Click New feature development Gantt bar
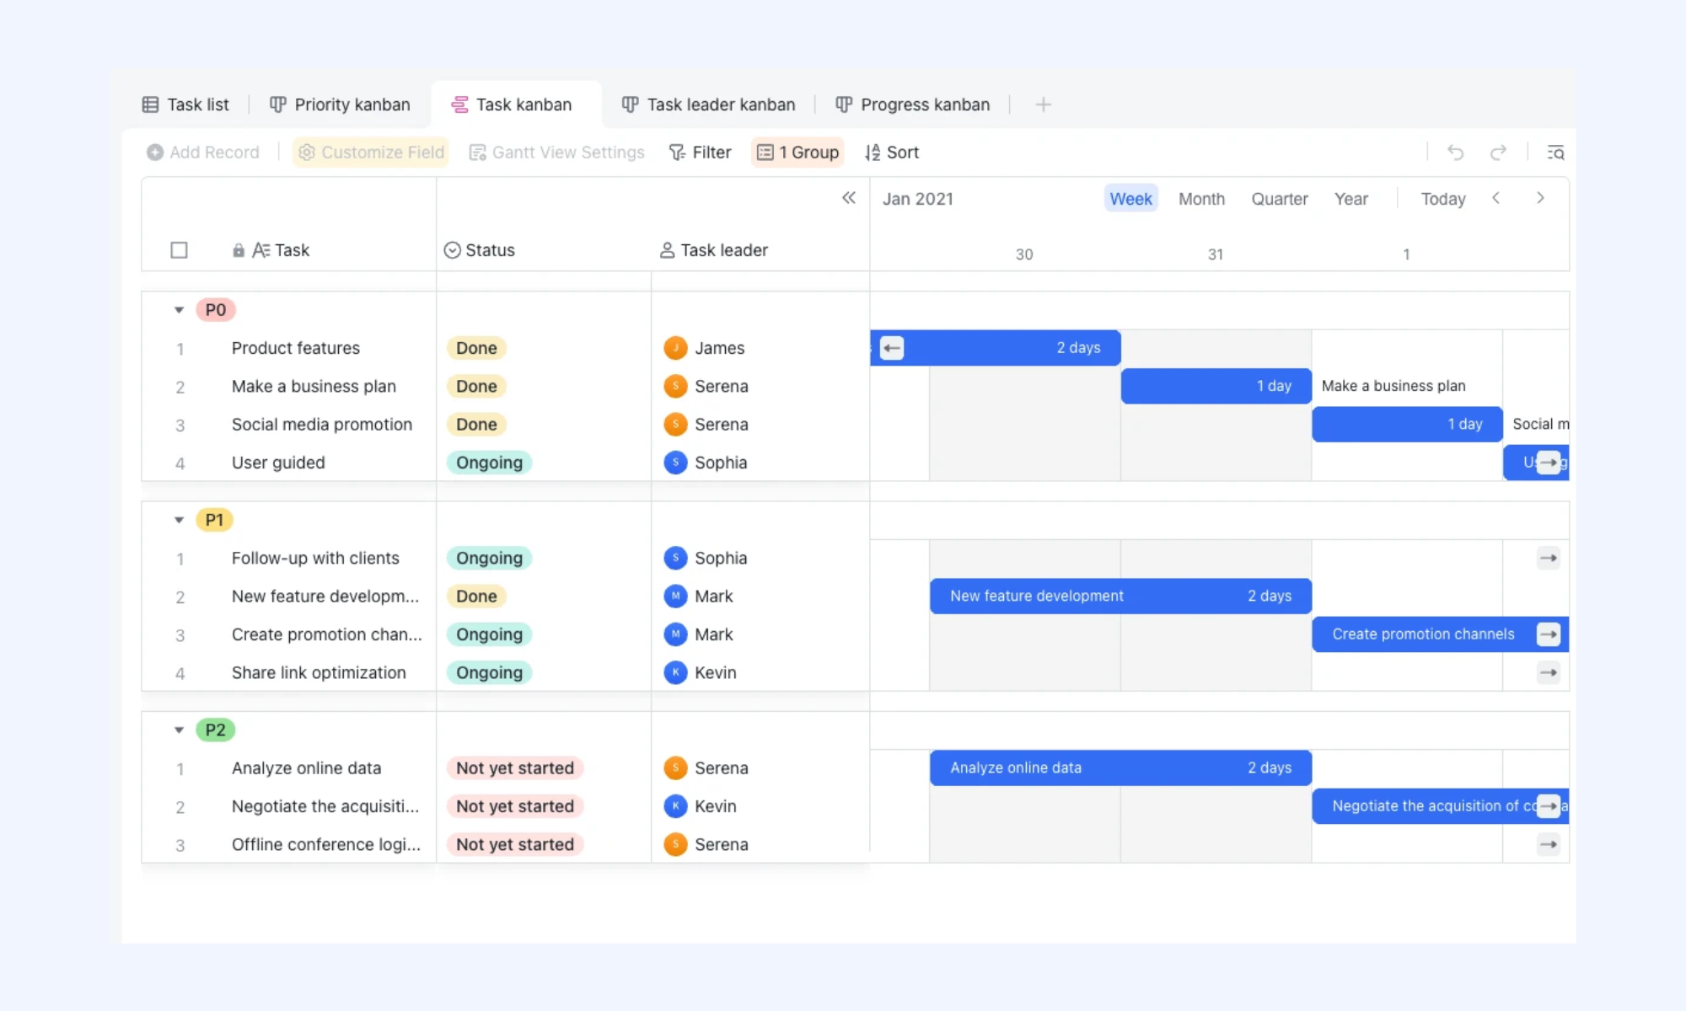Viewport: 1686px width, 1011px height. 1120,596
